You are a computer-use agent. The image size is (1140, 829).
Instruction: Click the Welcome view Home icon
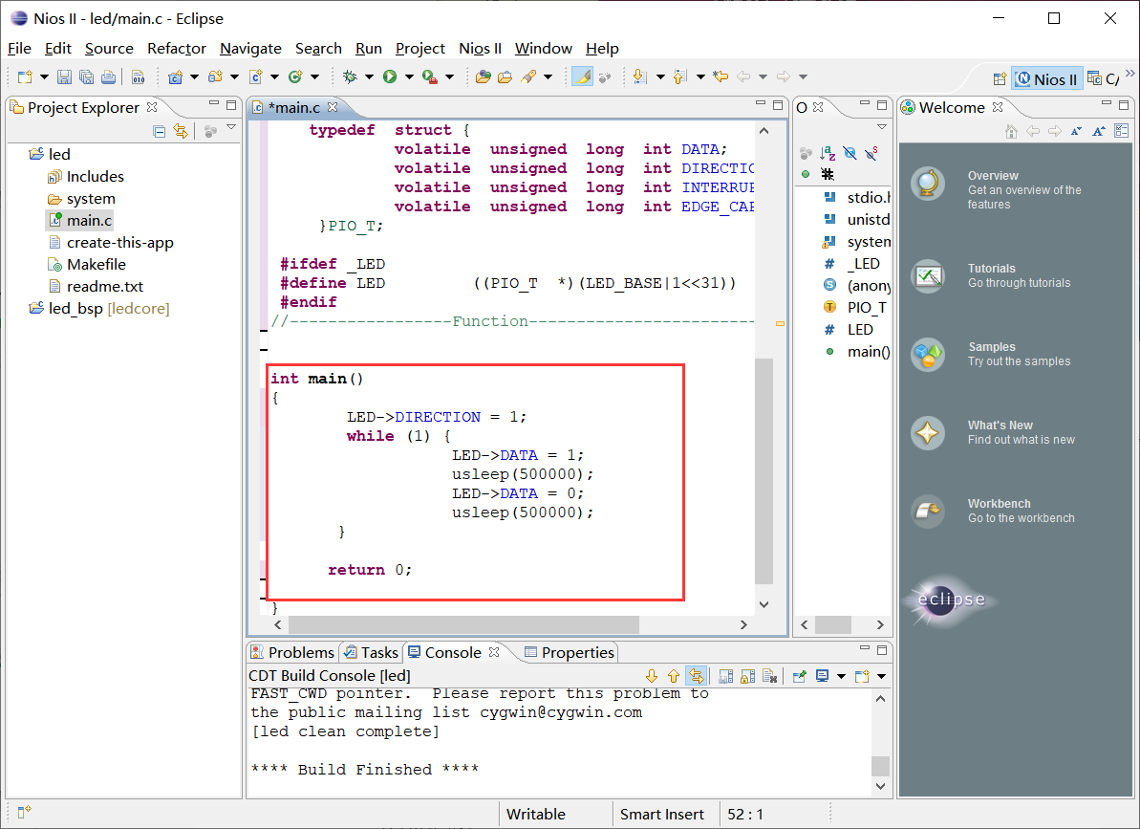[1012, 131]
